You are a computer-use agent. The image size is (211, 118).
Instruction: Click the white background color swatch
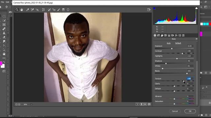pos(3,66)
